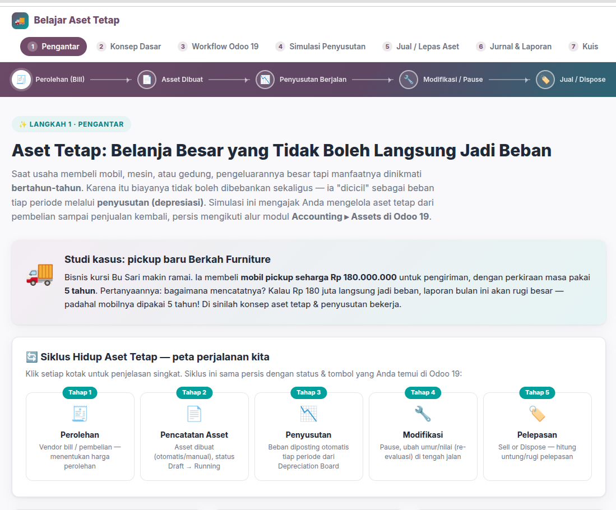The height and width of the screenshot is (510, 616).
Task: Click the Penyusutan Berjalan chart icon in banner
Action: [x=265, y=80]
